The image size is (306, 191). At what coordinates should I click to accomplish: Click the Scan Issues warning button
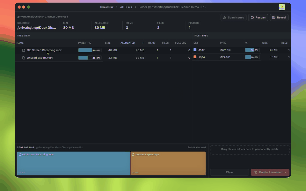(233, 18)
